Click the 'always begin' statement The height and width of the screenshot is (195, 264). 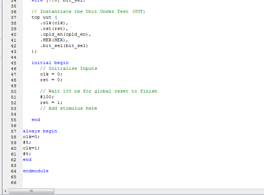coord(40,131)
